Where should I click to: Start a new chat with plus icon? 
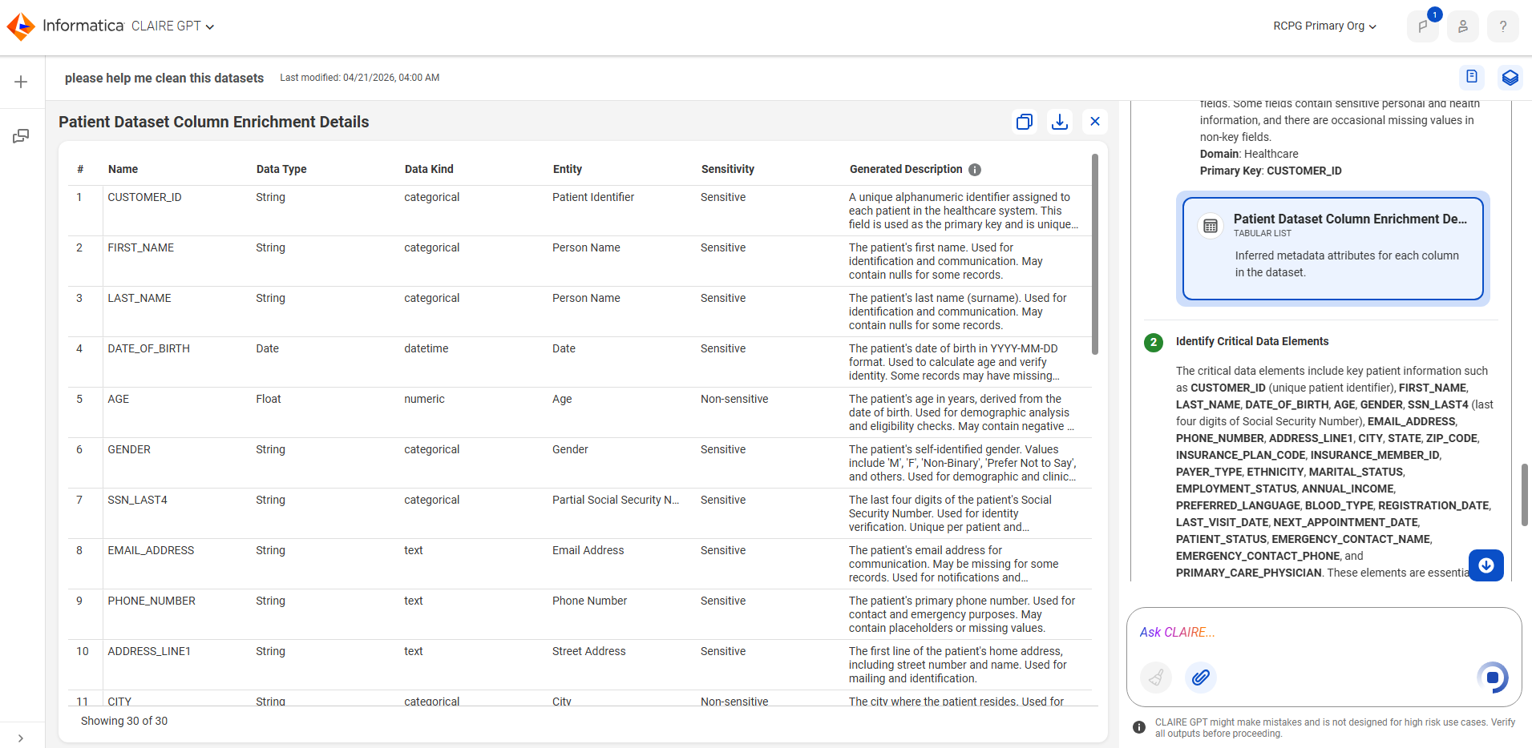pos(22,82)
